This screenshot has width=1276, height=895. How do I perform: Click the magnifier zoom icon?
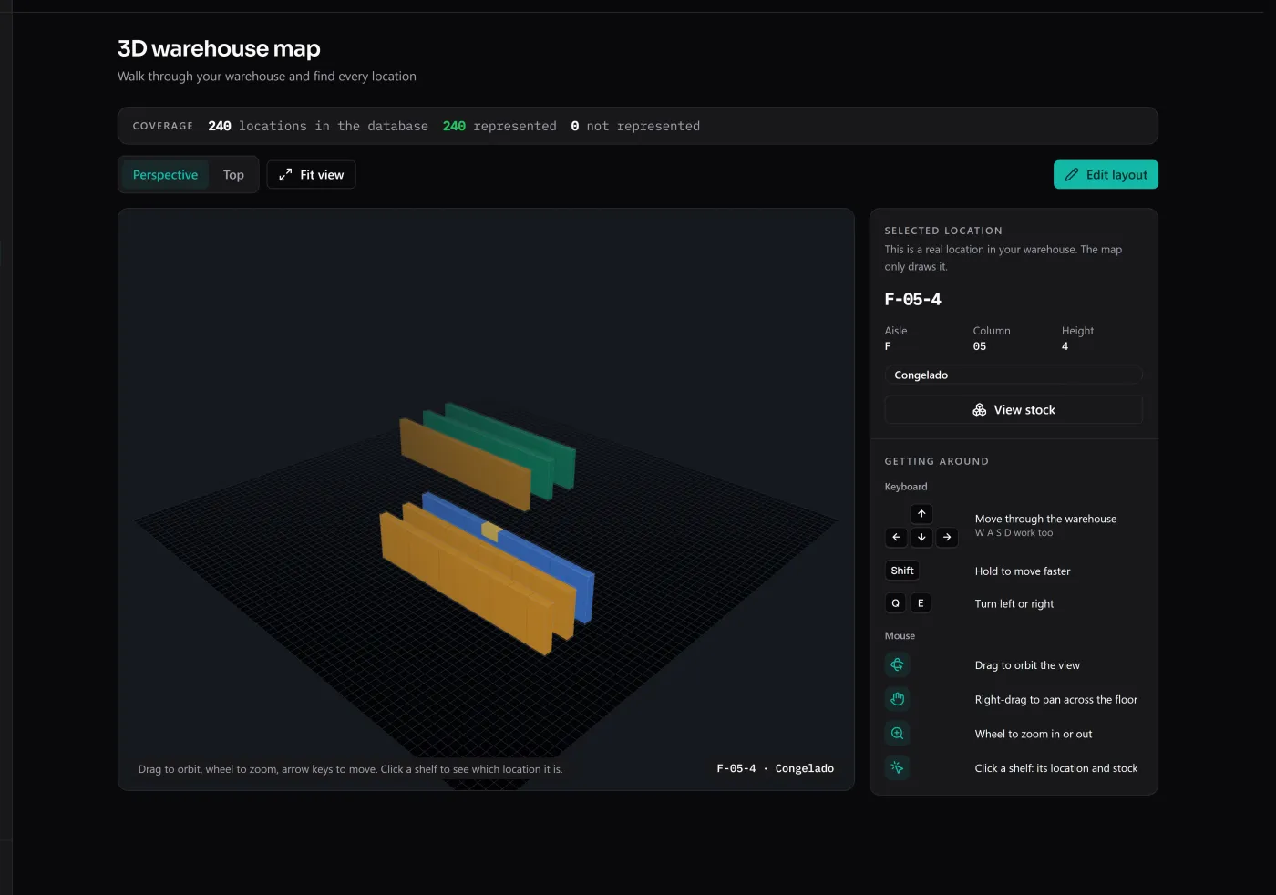[x=897, y=734]
